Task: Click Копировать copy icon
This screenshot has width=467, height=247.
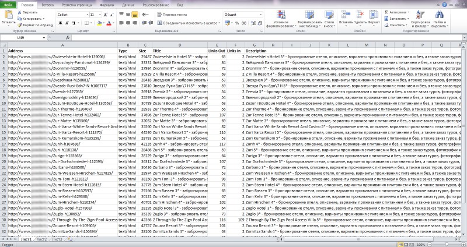Action: [x=19, y=19]
